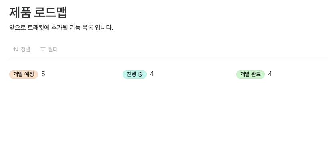Image resolution: width=328 pixels, height=162 pixels.
Task: Click the description text under the title
Action: click(61, 28)
